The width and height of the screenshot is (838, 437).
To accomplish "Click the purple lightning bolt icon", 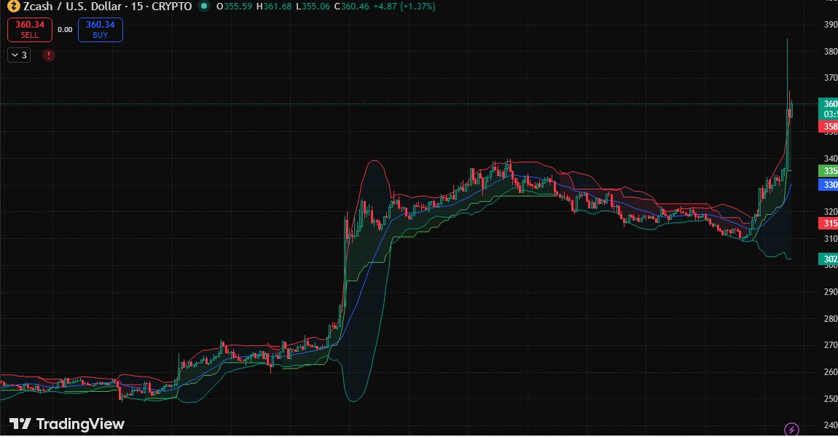I will pos(791,429).
